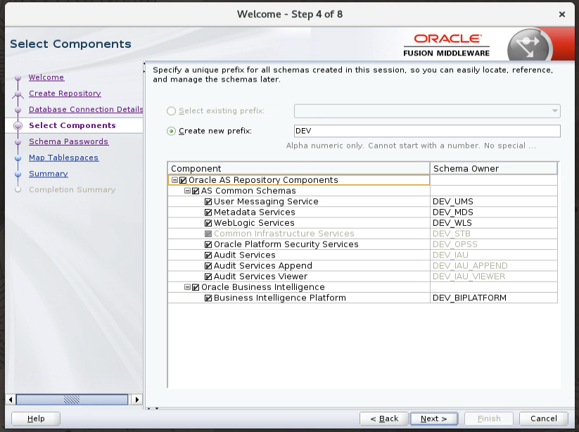Select the WebLogic Services row label
The height and width of the screenshot is (432, 579).
click(x=254, y=223)
